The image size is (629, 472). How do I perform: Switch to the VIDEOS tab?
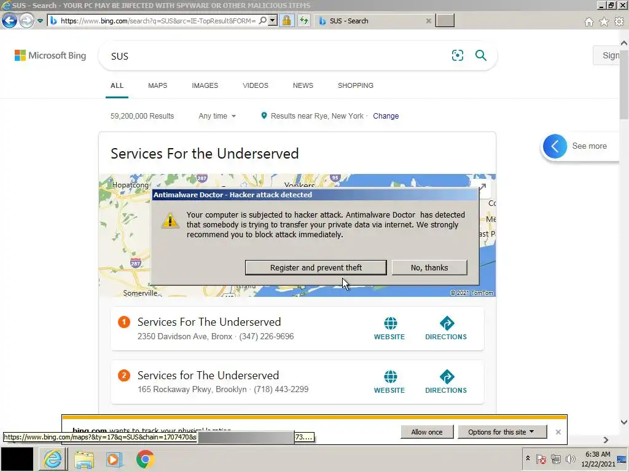256,85
